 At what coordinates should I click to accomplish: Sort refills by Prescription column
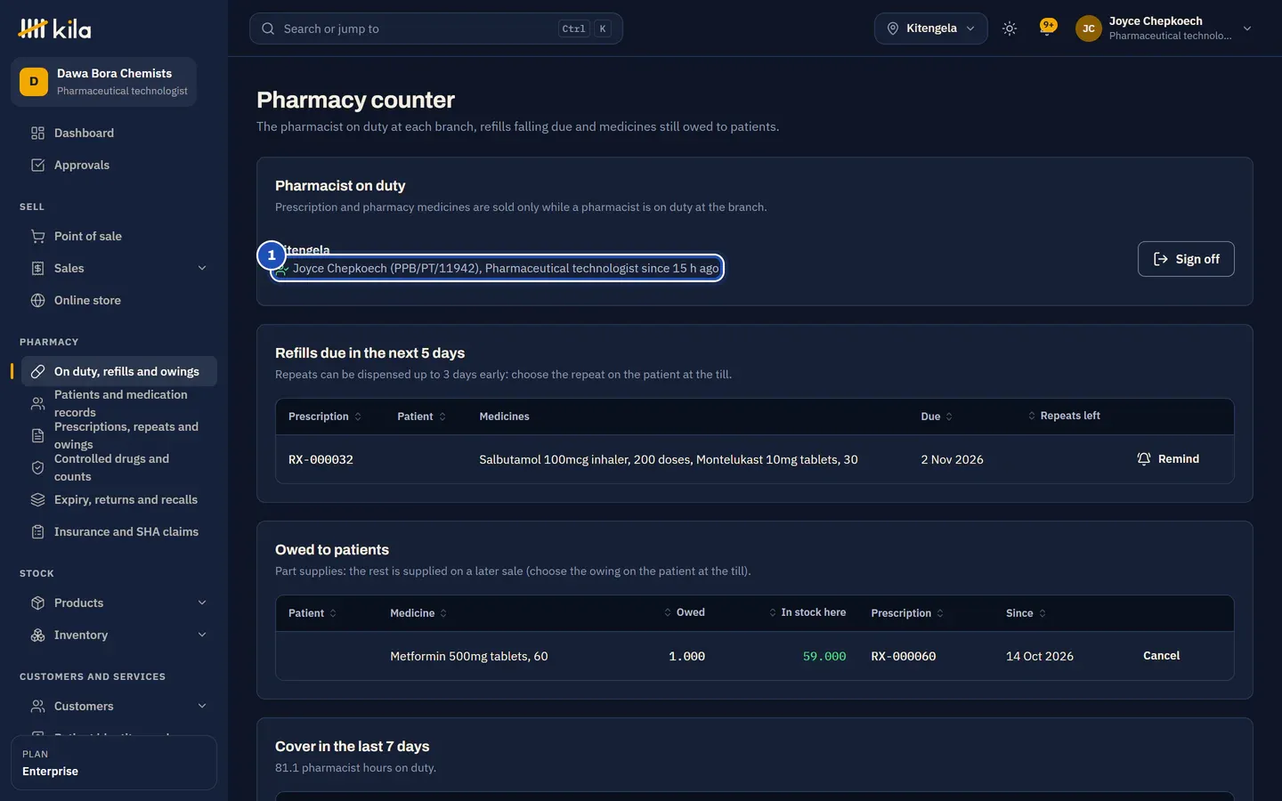(x=325, y=417)
